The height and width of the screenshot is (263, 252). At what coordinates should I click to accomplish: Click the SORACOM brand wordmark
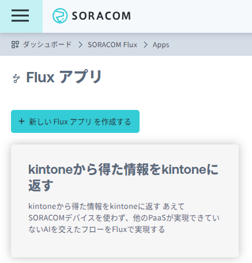pyautogui.click(x=101, y=16)
